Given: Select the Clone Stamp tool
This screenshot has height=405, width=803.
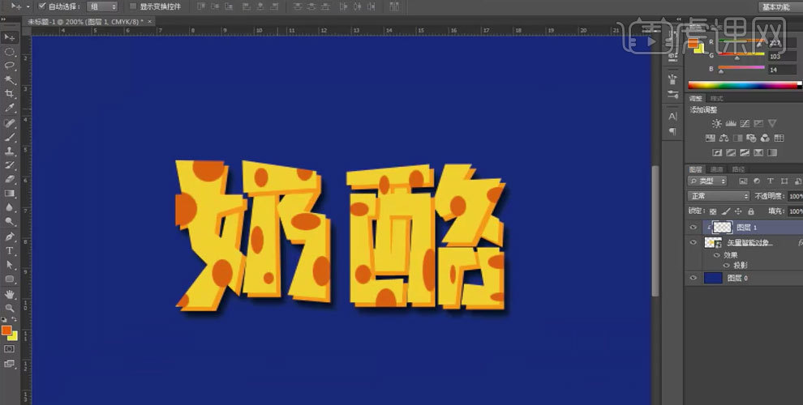Looking at the screenshot, I should [10, 151].
